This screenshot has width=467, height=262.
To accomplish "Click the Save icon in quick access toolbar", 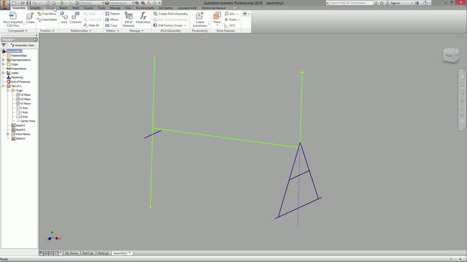I will pos(28,3).
